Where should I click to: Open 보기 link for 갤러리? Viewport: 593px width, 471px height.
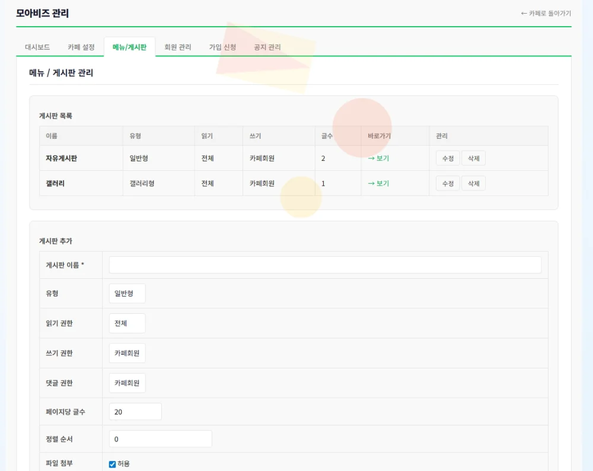pyautogui.click(x=378, y=183)
